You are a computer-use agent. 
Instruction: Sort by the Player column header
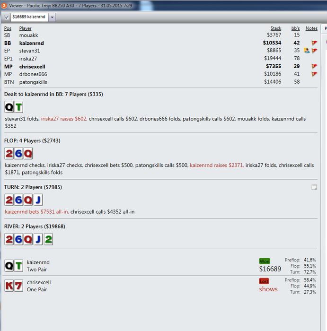point(26,28)
